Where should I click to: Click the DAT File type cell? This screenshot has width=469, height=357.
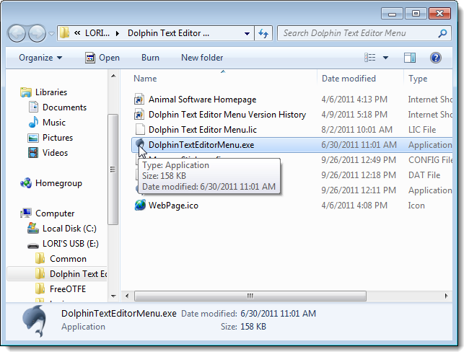pyautogui.click(x=424, y=175)
